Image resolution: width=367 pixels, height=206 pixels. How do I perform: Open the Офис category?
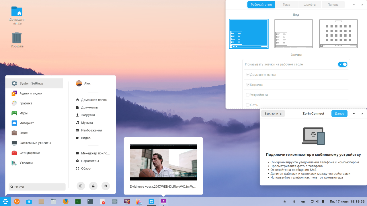pos(34,133)
